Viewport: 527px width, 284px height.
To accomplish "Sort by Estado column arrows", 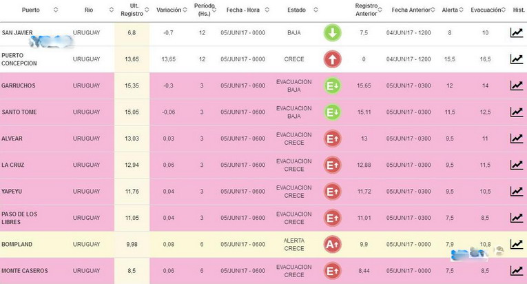I will pos(316,10).
